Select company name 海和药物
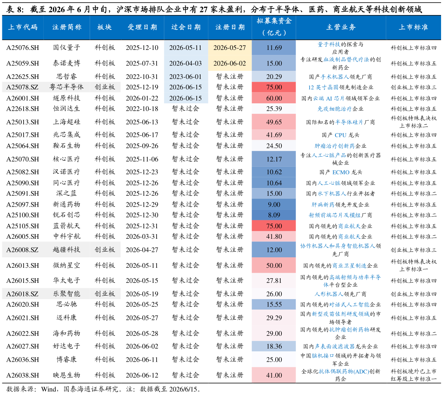443x397 pixels. pyautogui.click(x=66, y=334)
